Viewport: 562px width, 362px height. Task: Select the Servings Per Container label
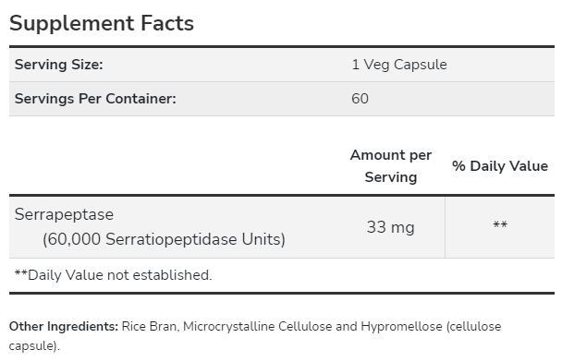(x=95, y=99)
